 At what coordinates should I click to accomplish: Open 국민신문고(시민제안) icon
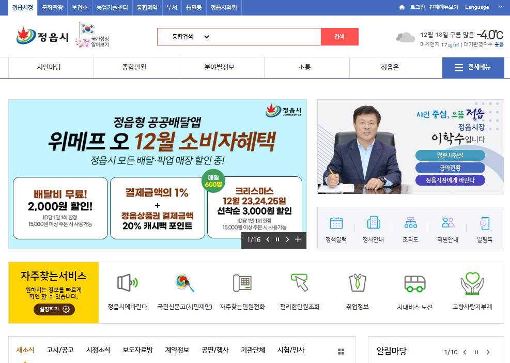[x=185, y=282]
